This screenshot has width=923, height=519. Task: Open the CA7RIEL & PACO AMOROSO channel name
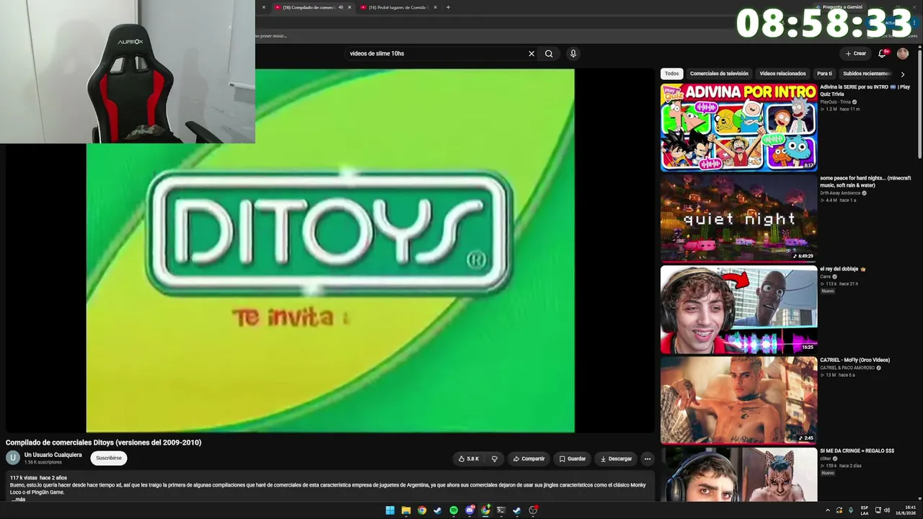coord(847,368)
